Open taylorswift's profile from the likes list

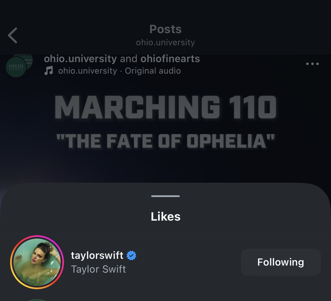click(x=97, y=255)
